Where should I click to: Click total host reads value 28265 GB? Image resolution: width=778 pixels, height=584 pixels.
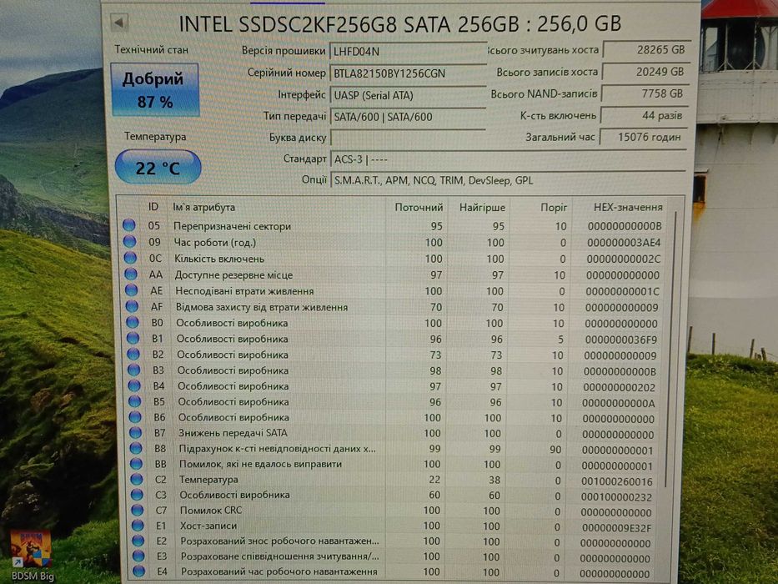point(646,50)
